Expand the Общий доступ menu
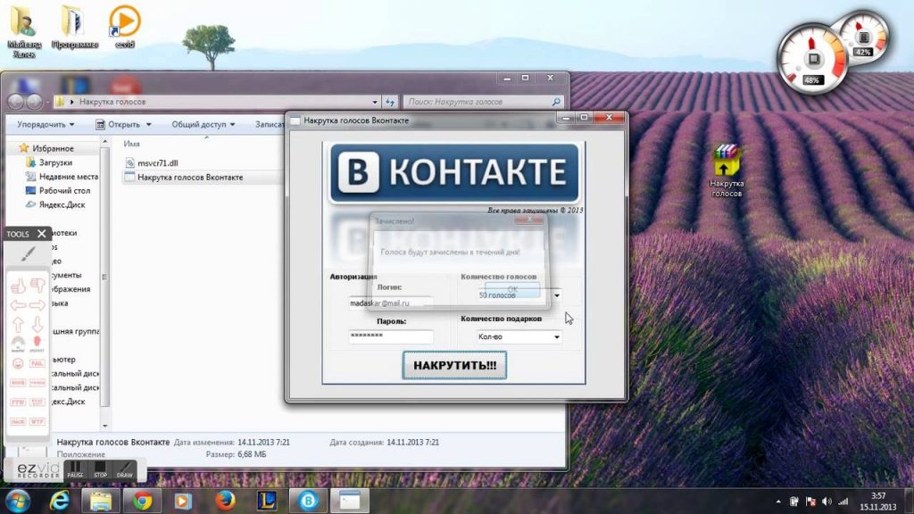The height and width of the screenshot is (514, 914). pos(203,125)
